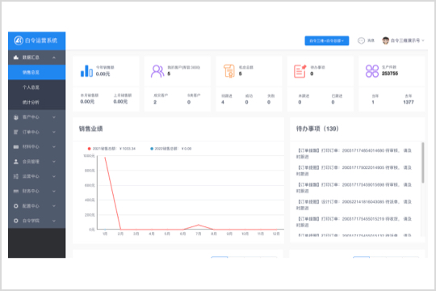The image size is (436, 291).
Task: Open the user account dropdown arrow
Action: 423,40
